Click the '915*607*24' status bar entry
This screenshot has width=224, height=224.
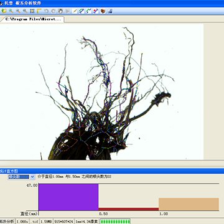point(64,222)
